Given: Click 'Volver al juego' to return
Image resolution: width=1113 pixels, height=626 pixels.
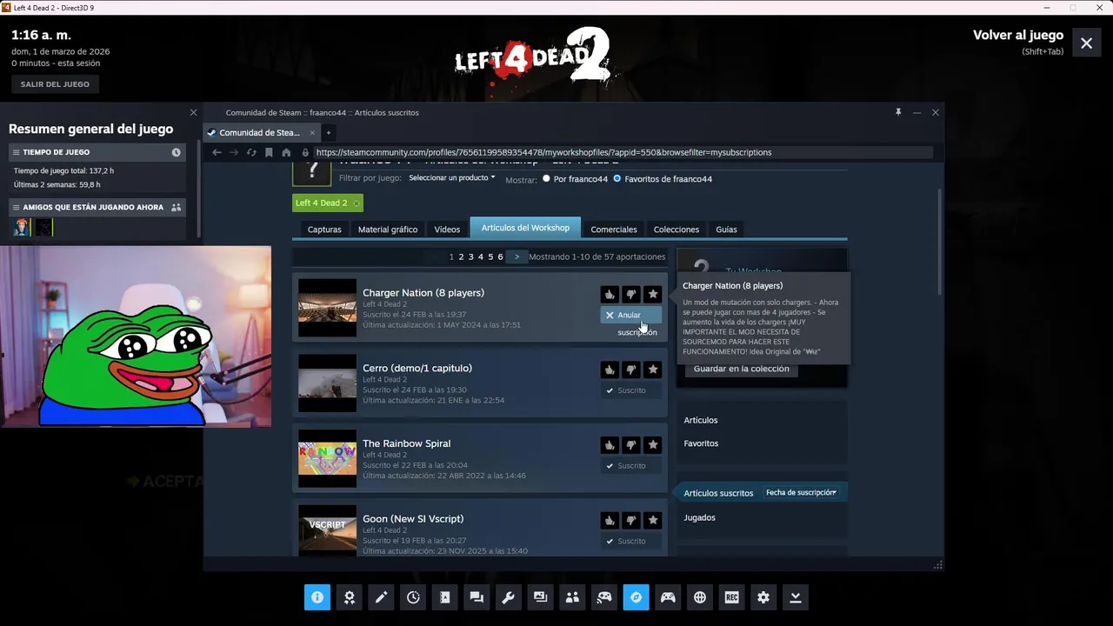Looking at the screenshot, I should point(1018,36).
